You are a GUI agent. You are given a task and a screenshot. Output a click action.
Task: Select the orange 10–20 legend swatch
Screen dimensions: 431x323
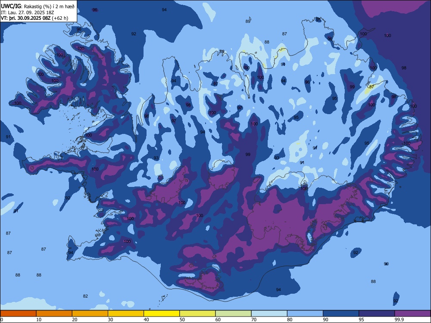coord(54,314)
